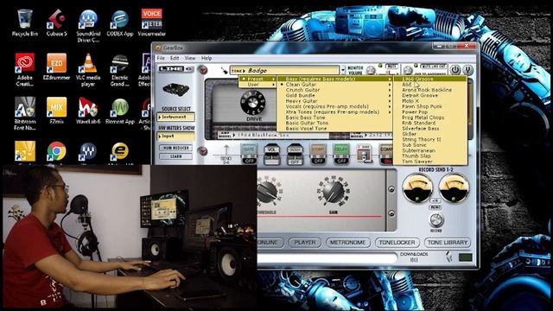Toggle the Mute button under Record Send meters
This screenshot has width=553, height=311.
[435, 207]
